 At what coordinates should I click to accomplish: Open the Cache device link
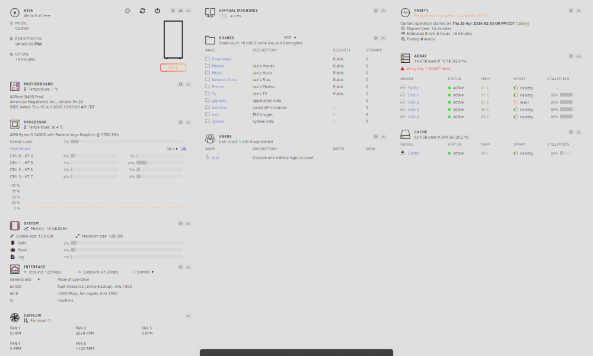click(413, 153)
